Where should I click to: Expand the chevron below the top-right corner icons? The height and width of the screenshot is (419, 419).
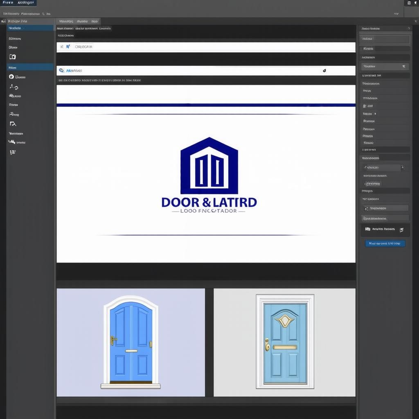click(x=396, y=14)
